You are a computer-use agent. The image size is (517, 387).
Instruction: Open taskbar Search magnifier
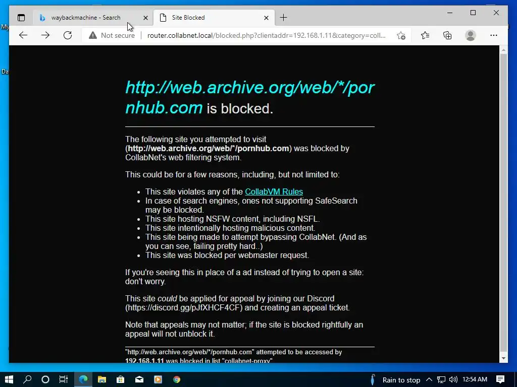[x=27, y=379]
